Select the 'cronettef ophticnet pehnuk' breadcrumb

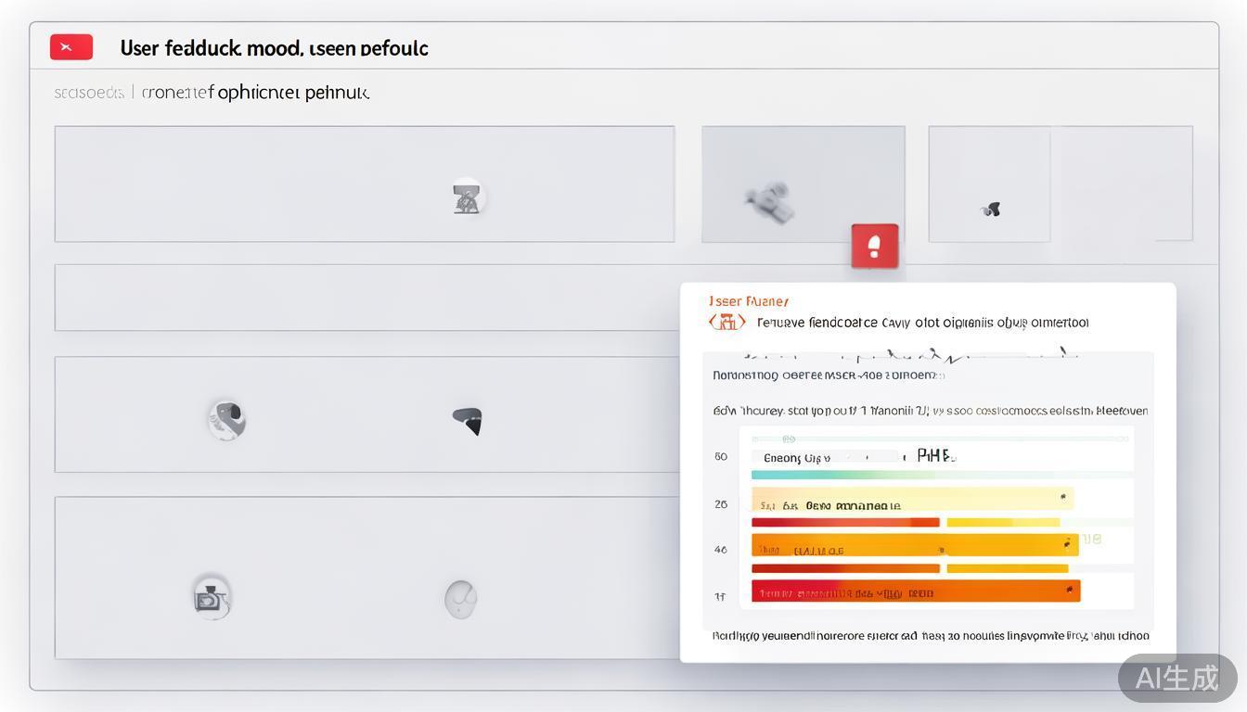click(x=255, y=93)
